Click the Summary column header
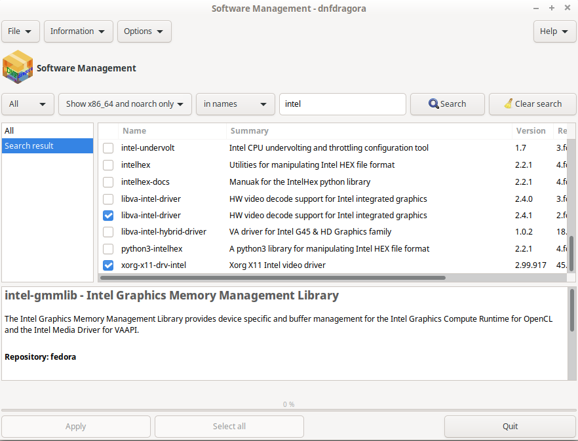The image size is (578, 441). point(368,131)
